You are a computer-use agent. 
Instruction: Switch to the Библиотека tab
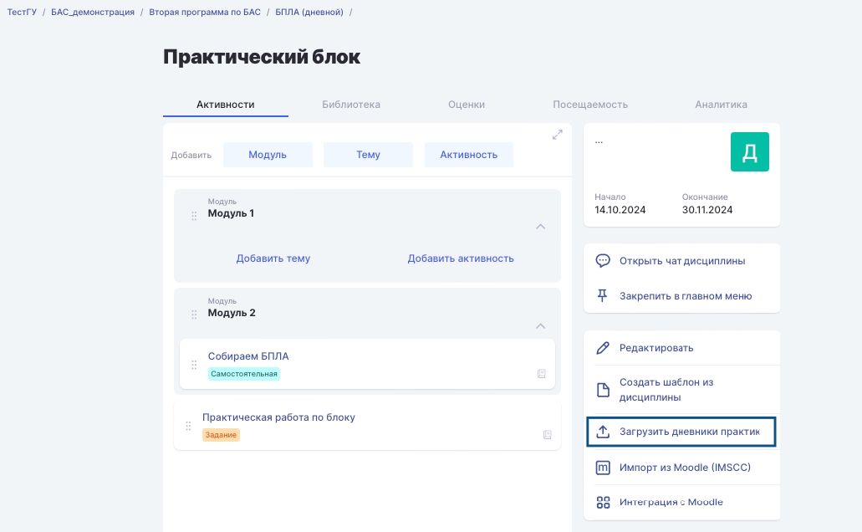click(x=351, y=105)
